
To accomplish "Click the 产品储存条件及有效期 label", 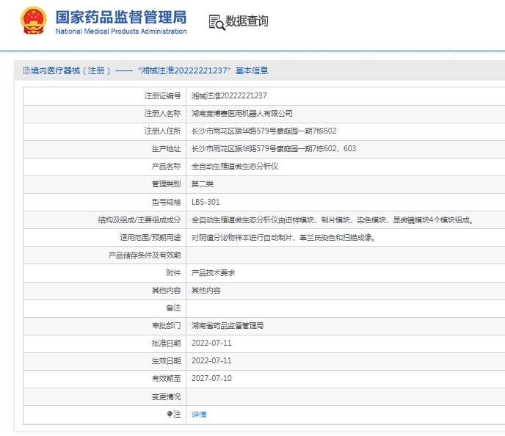I will (145, 255).
